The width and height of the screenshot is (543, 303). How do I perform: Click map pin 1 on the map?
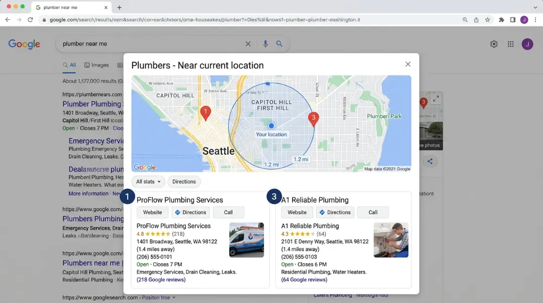coord(205,113)
